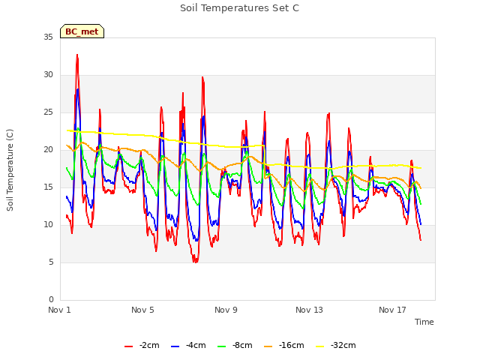Click the green -8cm legend color marker

coord(222,346)
